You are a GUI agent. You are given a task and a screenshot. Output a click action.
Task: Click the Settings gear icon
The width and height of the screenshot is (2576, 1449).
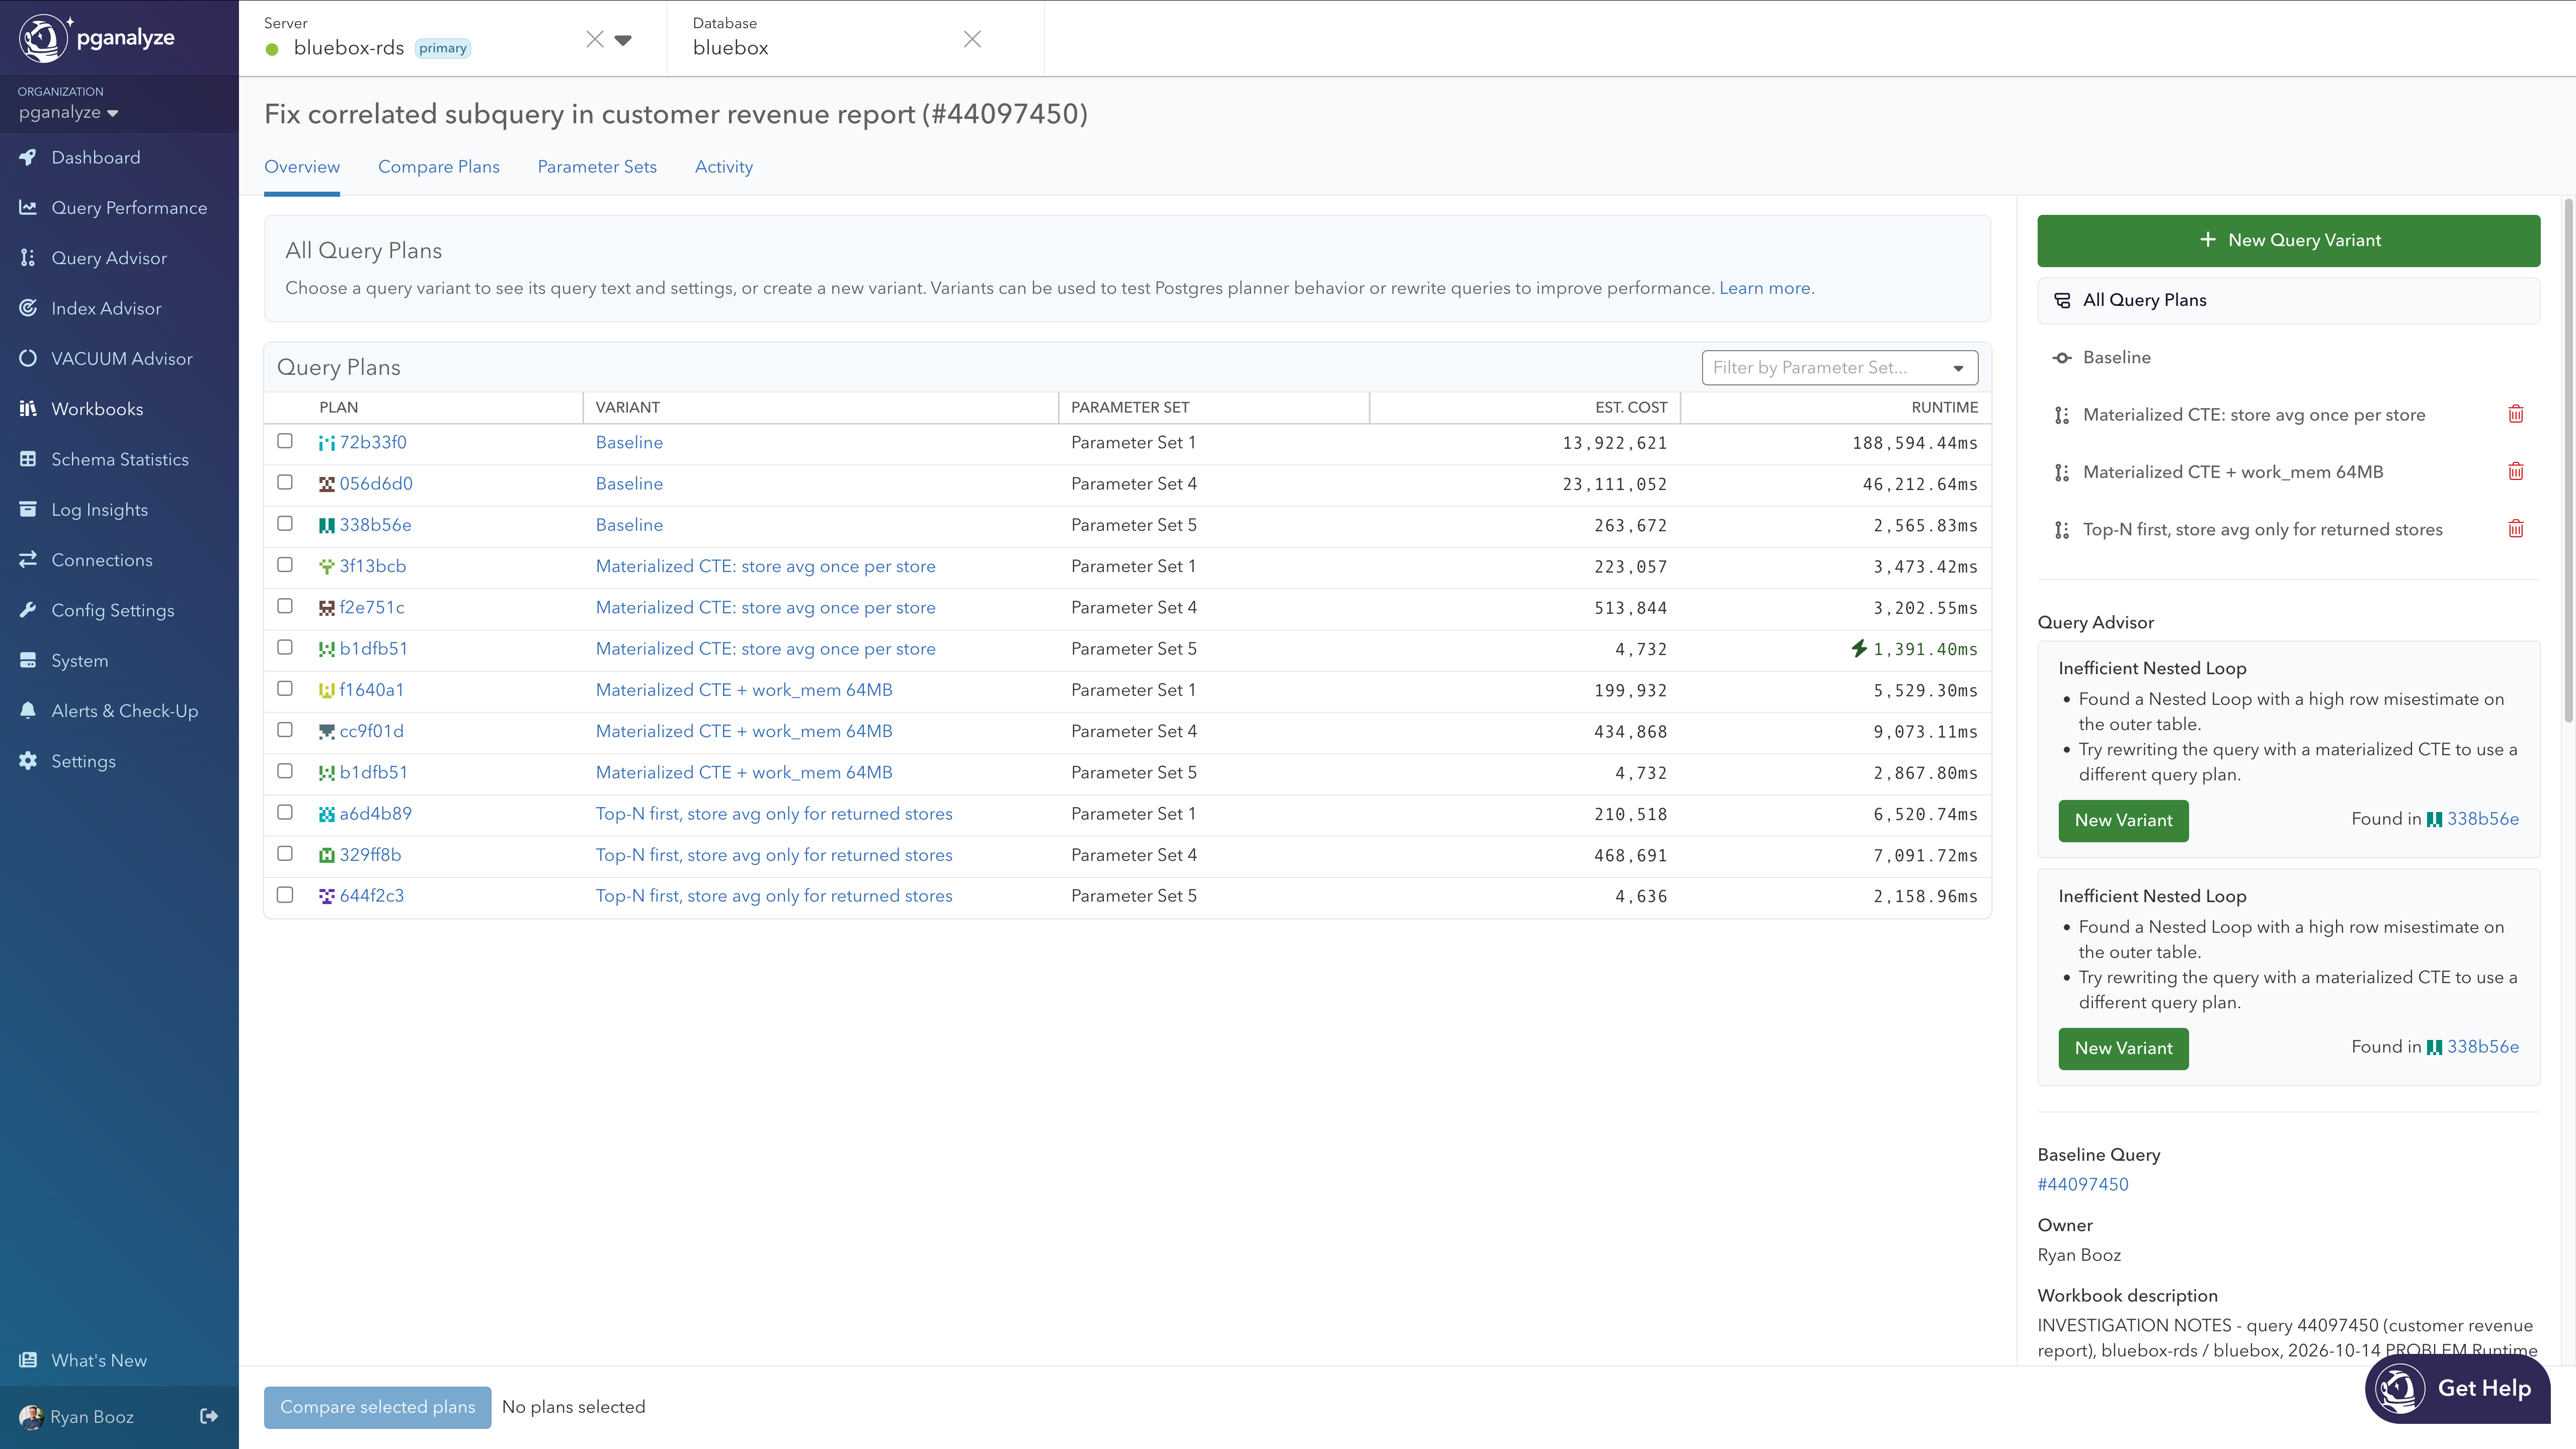click(x=28, y=761)
